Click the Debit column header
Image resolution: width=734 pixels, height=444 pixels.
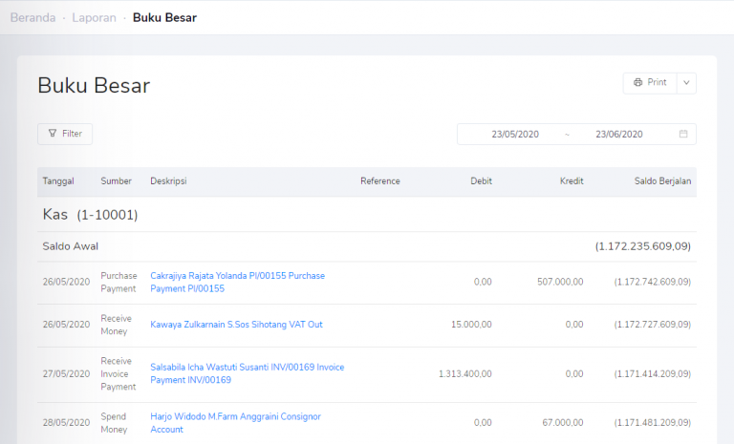[x=481, y=181]
